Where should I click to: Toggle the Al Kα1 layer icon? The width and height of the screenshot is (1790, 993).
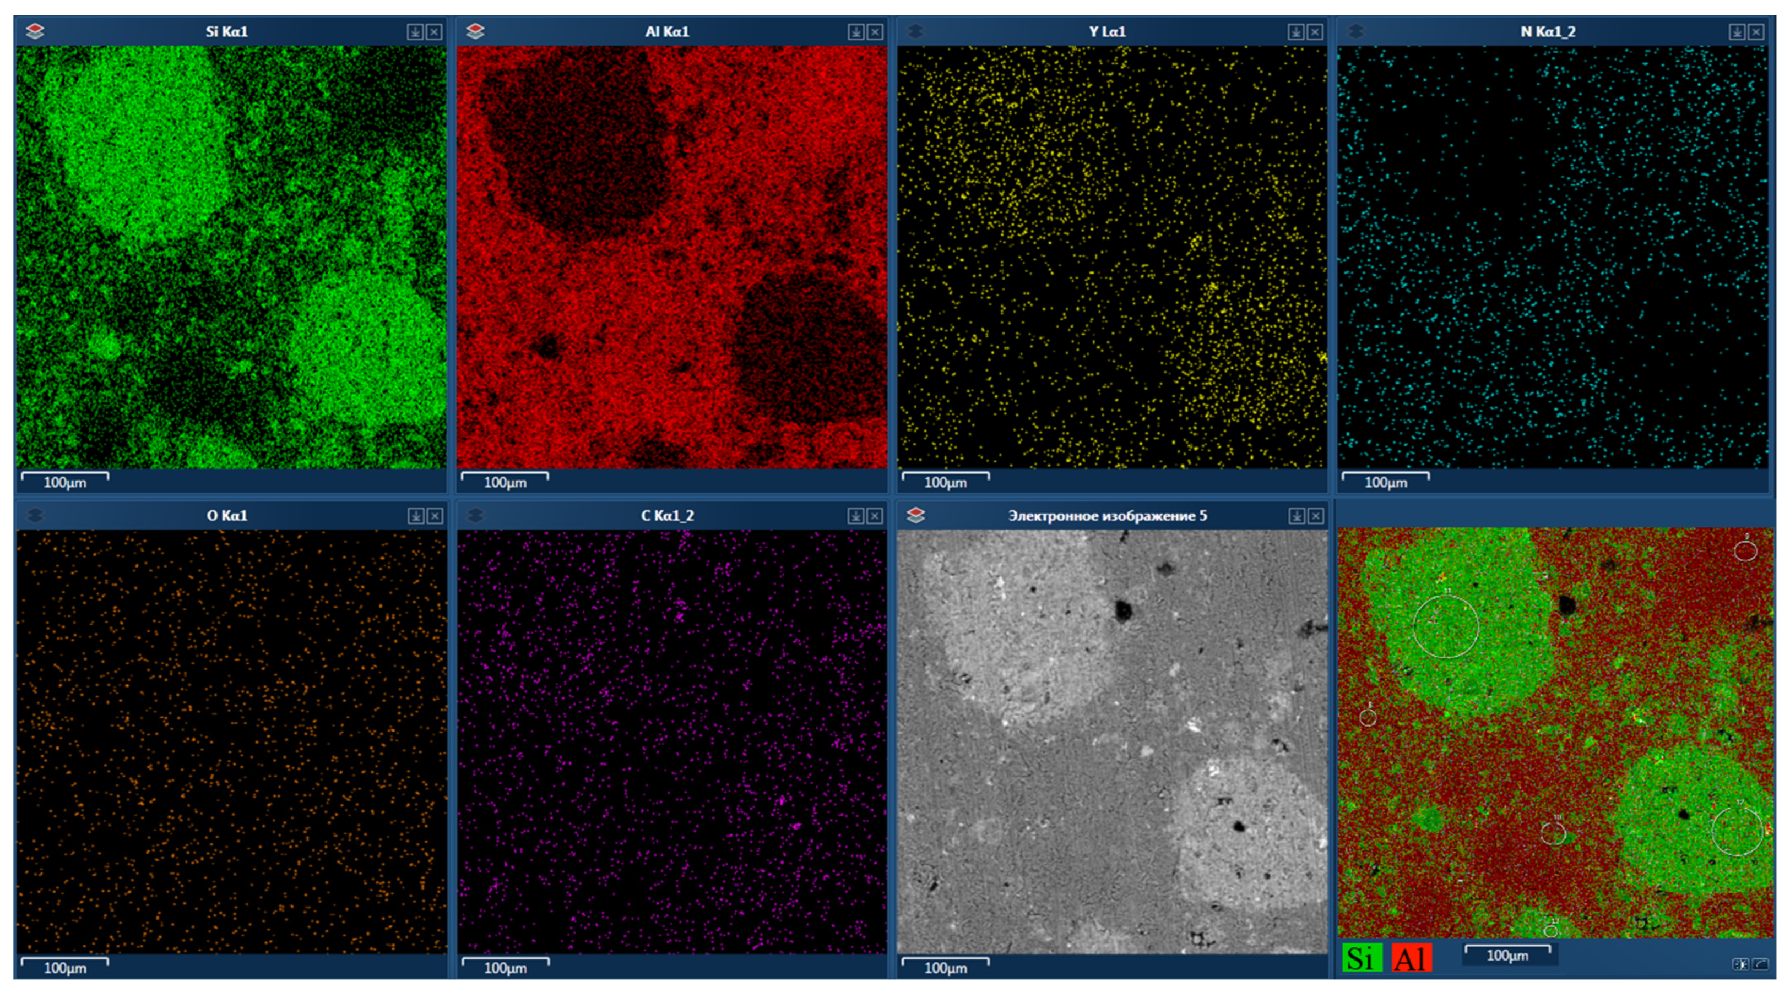tap(475, 31)
